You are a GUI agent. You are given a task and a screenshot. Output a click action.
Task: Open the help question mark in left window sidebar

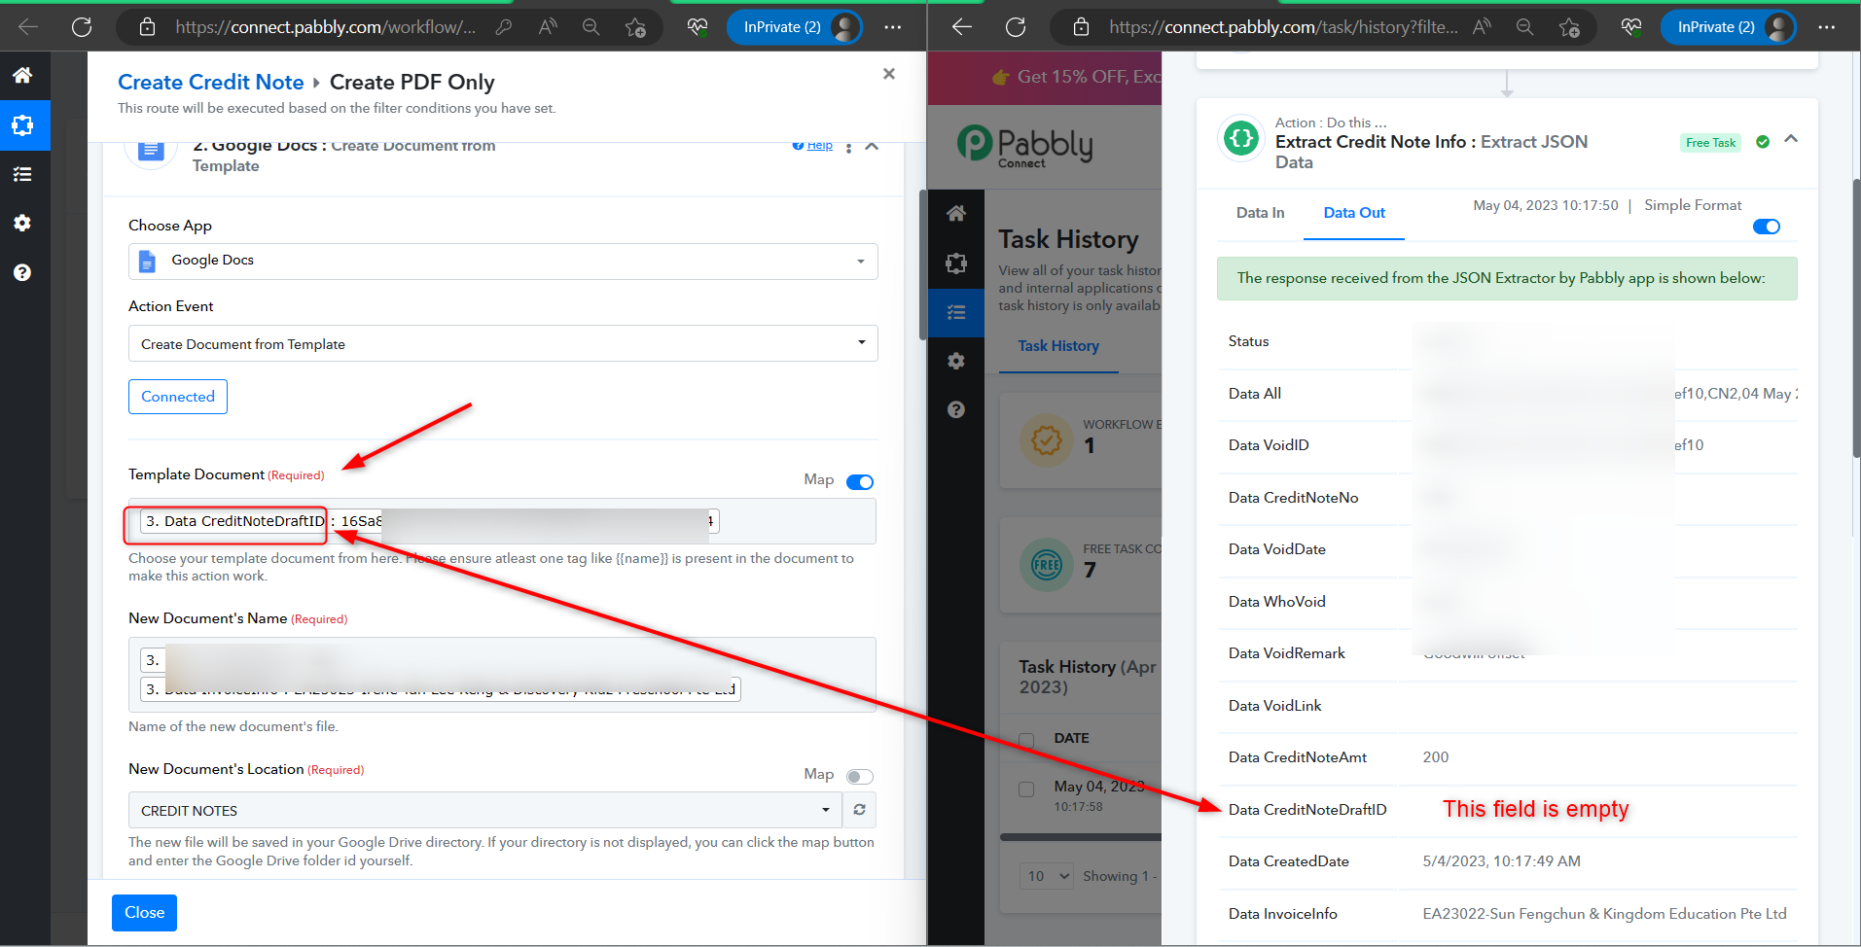22,272
